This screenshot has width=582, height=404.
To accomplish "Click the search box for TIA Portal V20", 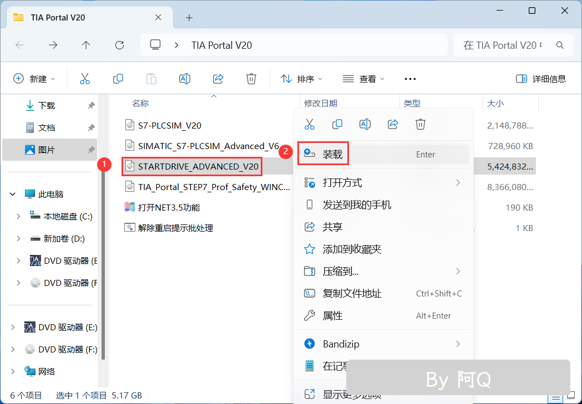I will [513, 45].
